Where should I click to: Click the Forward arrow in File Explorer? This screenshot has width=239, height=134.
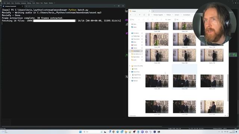point(135,15)
